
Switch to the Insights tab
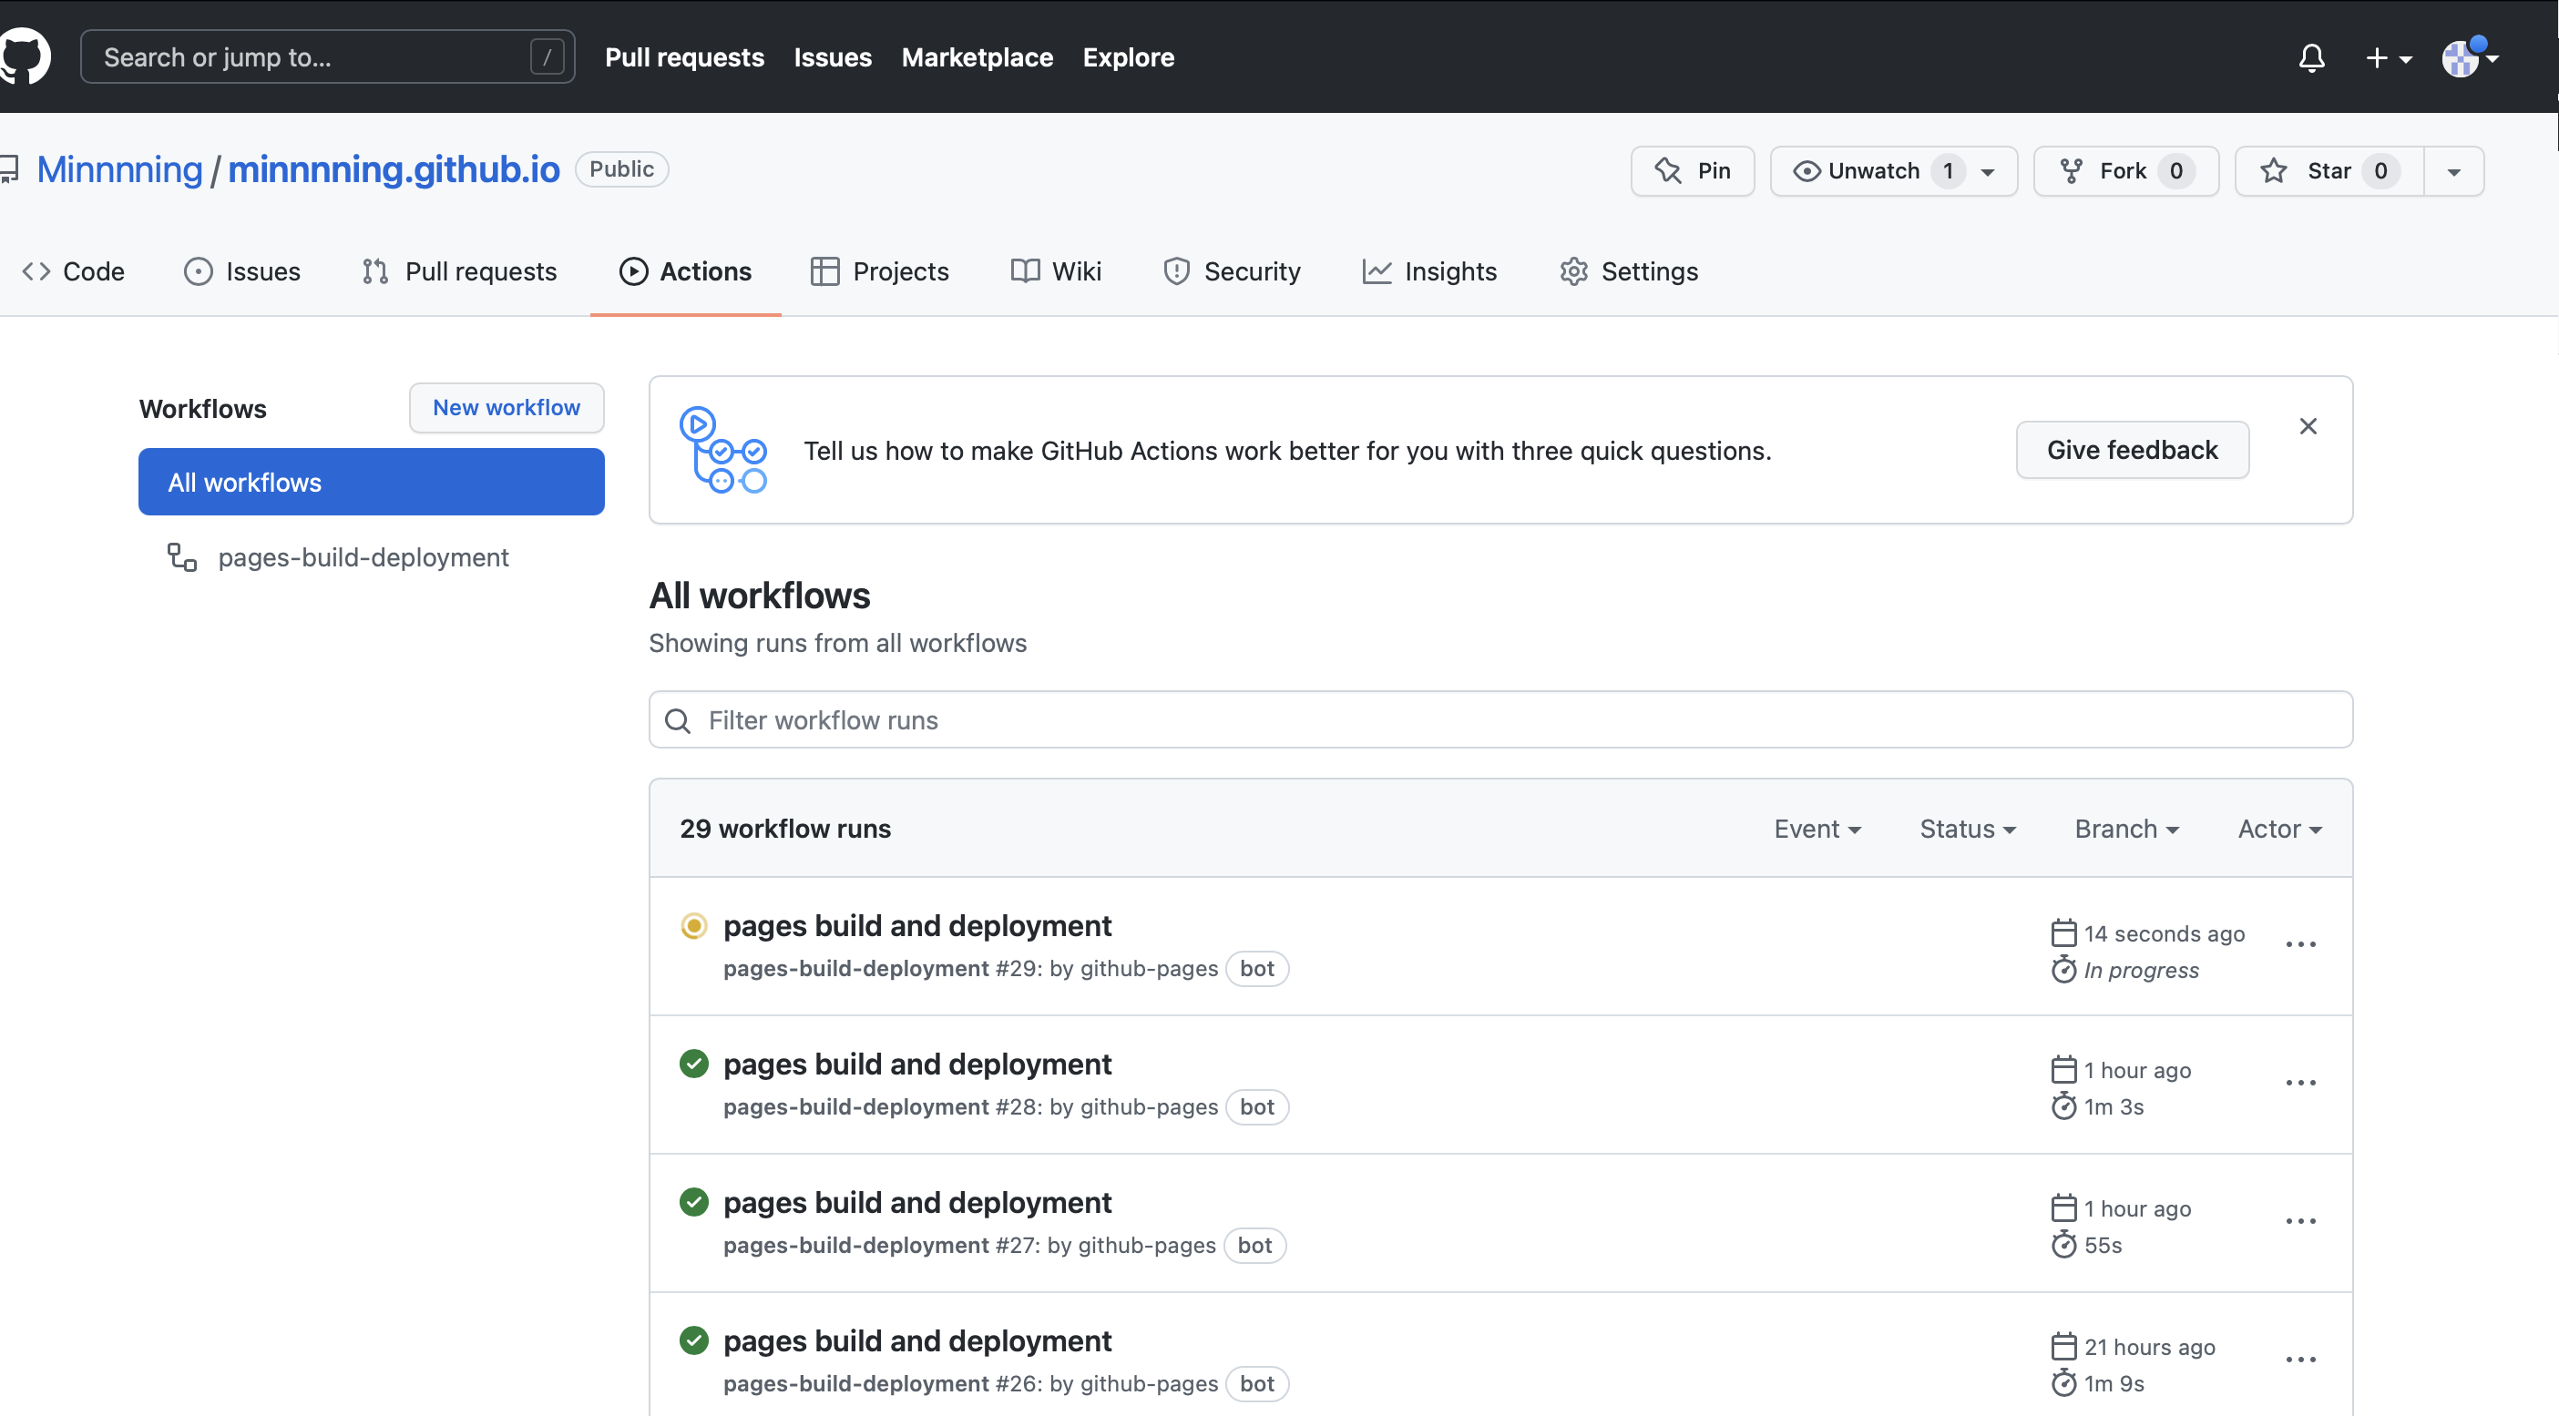1428,271
